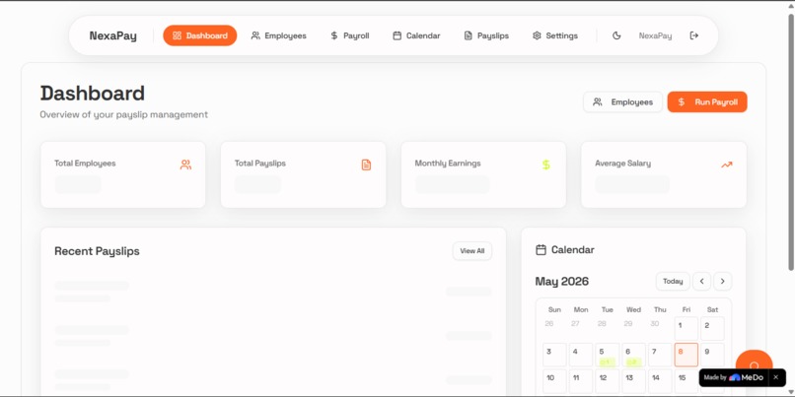Click the vertical page scrollbar
Image resolution: width=795 pixels, height=397 pixels.
coord(791,142)
